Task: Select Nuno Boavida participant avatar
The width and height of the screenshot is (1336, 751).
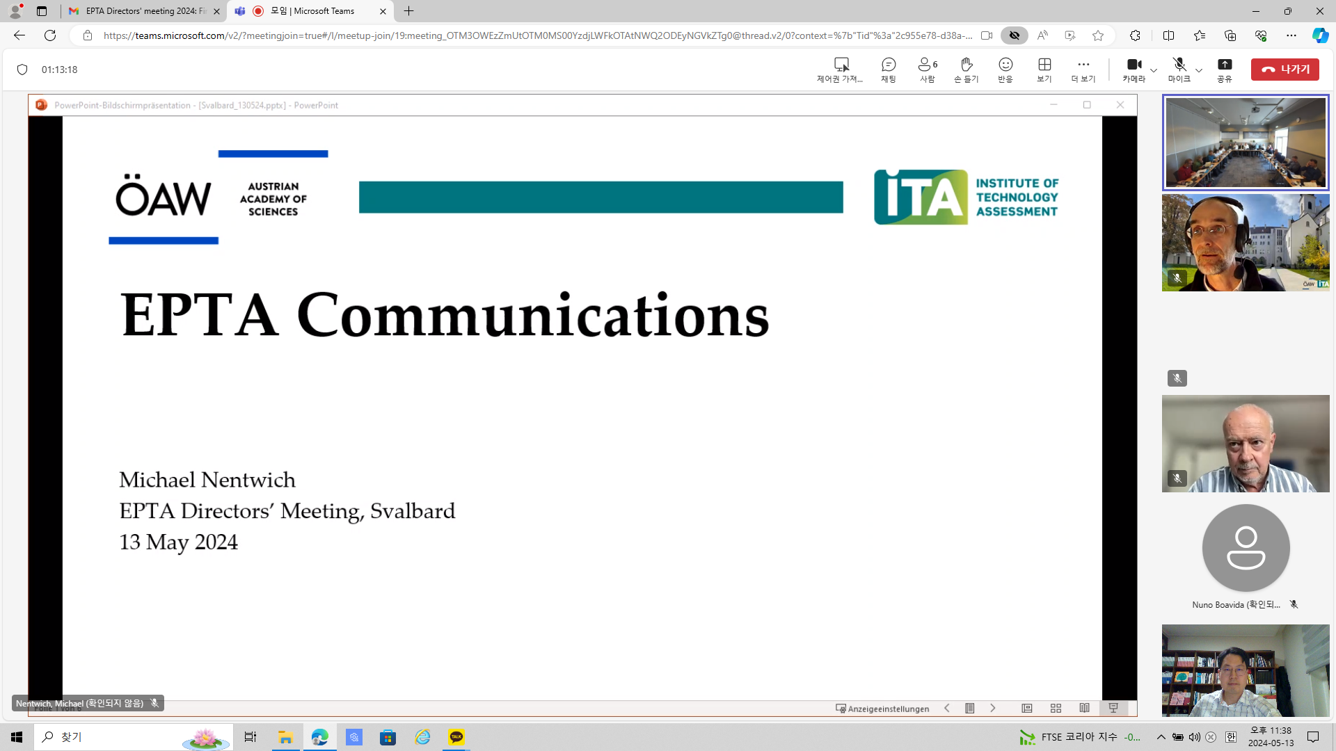Action: [x=1246, y=548]
